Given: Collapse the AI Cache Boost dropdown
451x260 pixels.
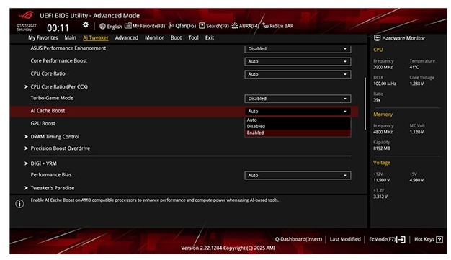Looking at the screenshot, I should [x=298, y=112].
